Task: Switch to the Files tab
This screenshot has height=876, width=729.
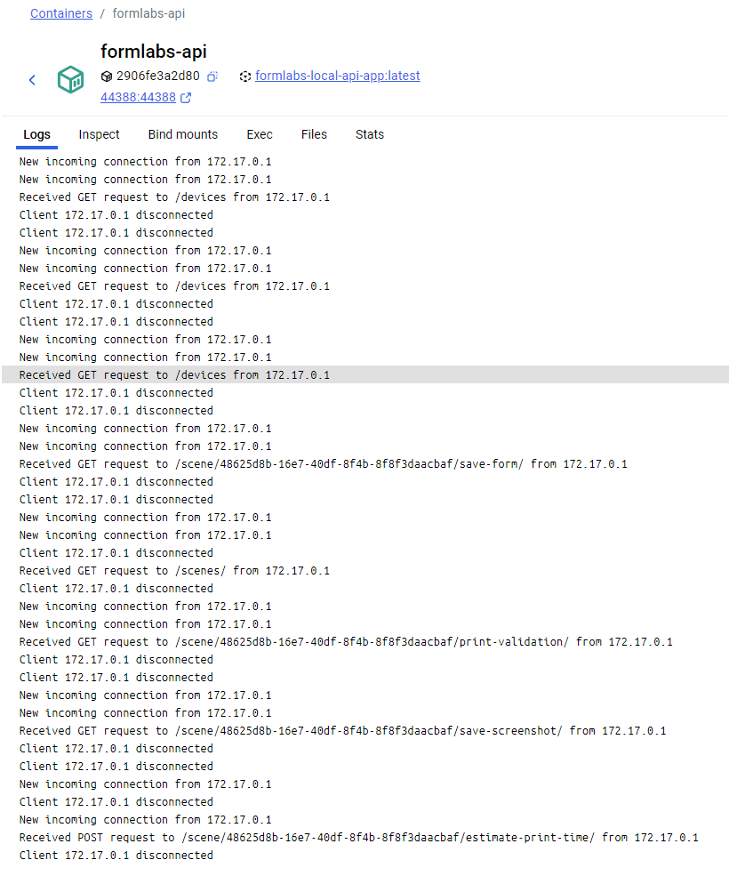Action: click(314, 134)
